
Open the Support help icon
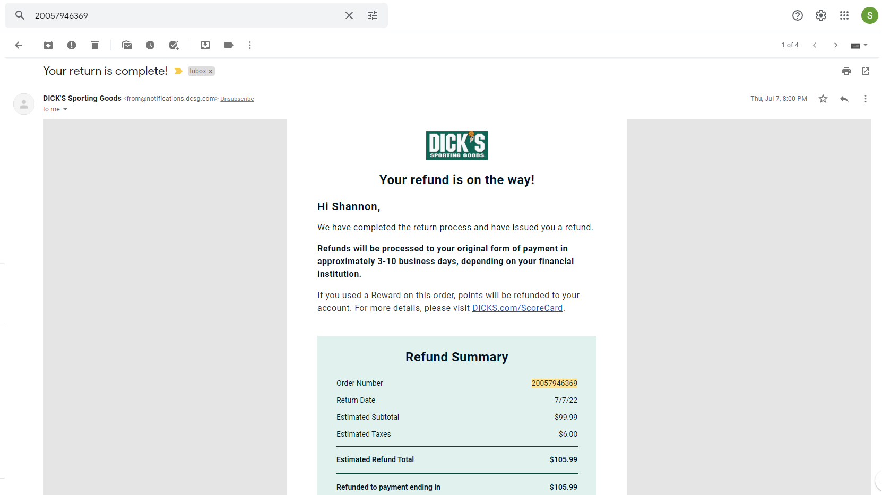coord(798,15)
